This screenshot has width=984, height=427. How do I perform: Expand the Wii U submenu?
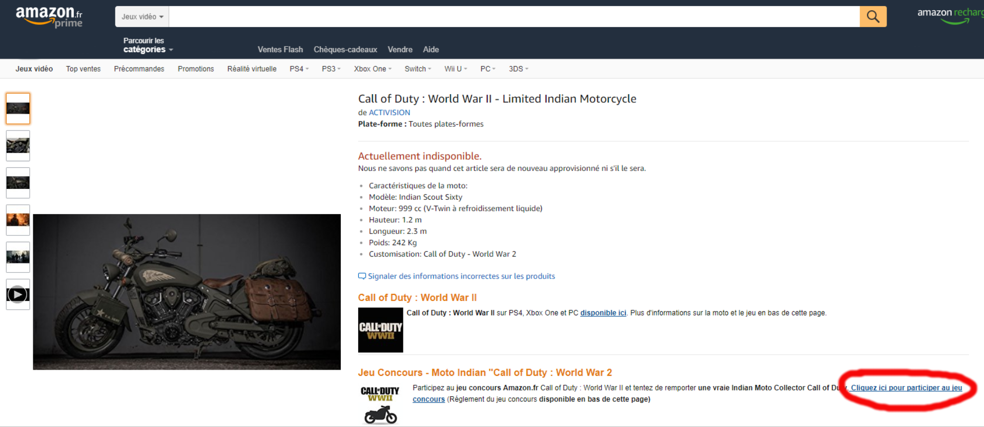point(456,69)
